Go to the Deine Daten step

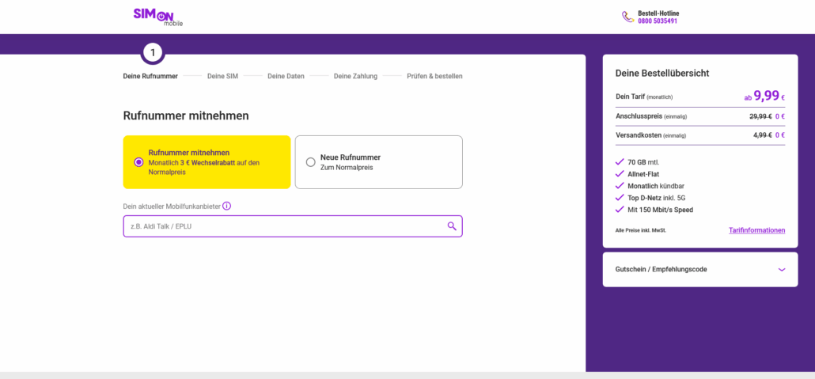point(286,77)
